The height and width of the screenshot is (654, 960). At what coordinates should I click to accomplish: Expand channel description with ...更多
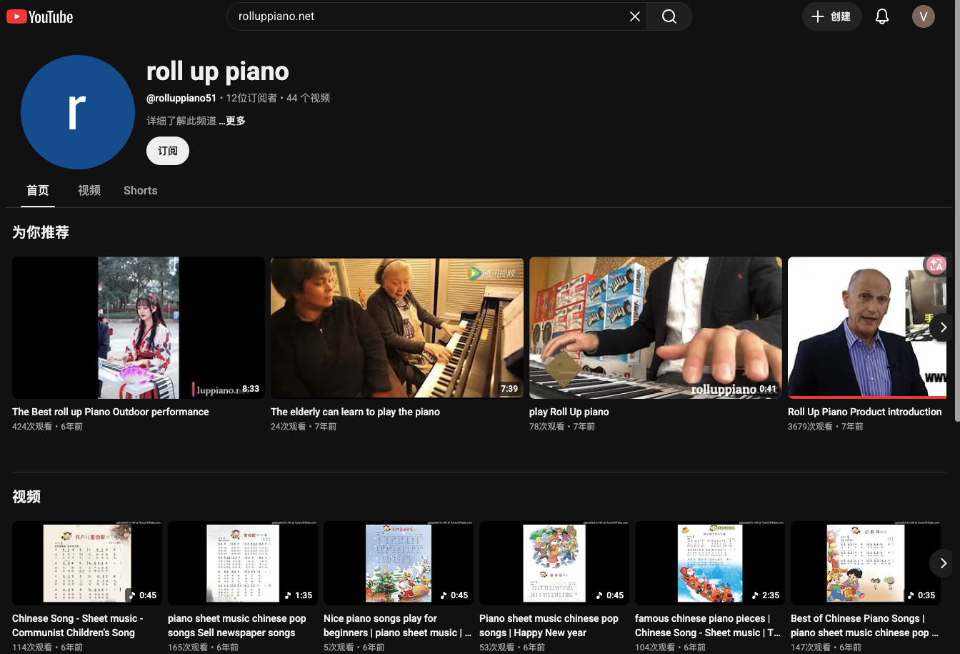tap(232, 121)
